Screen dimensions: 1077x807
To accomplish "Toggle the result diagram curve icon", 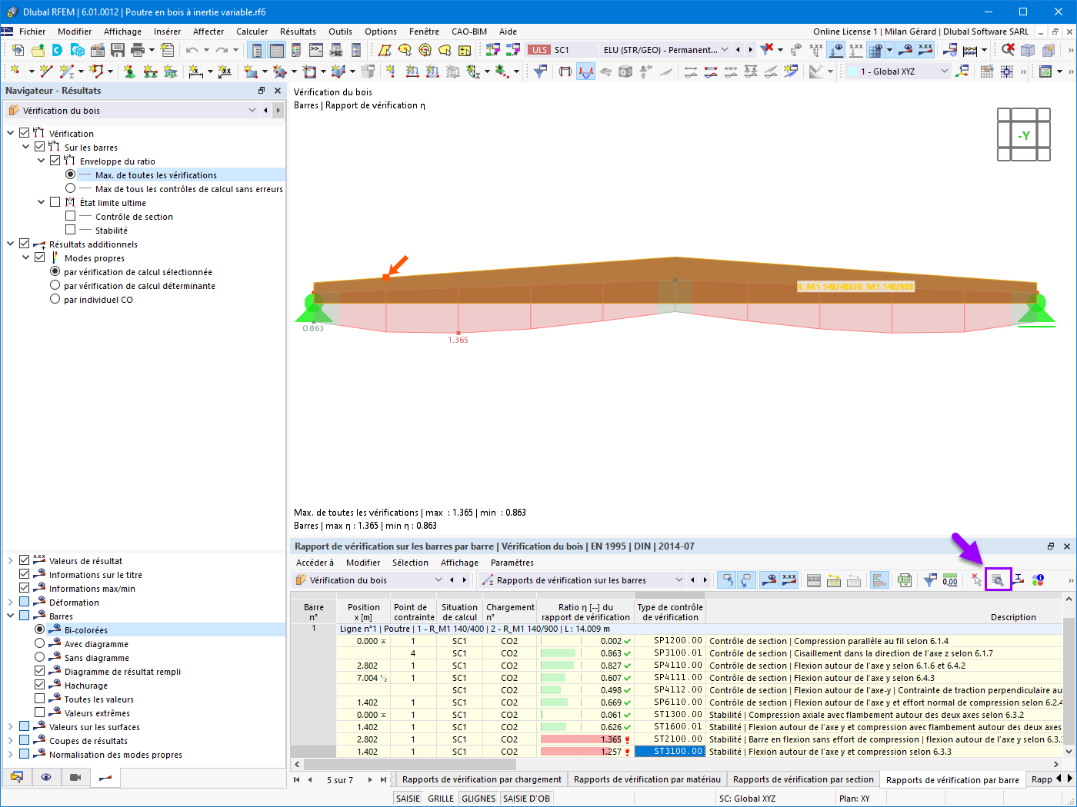I will tap(586, 71).
